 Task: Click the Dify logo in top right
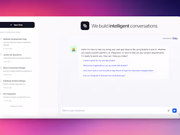[x=175, y=39]
